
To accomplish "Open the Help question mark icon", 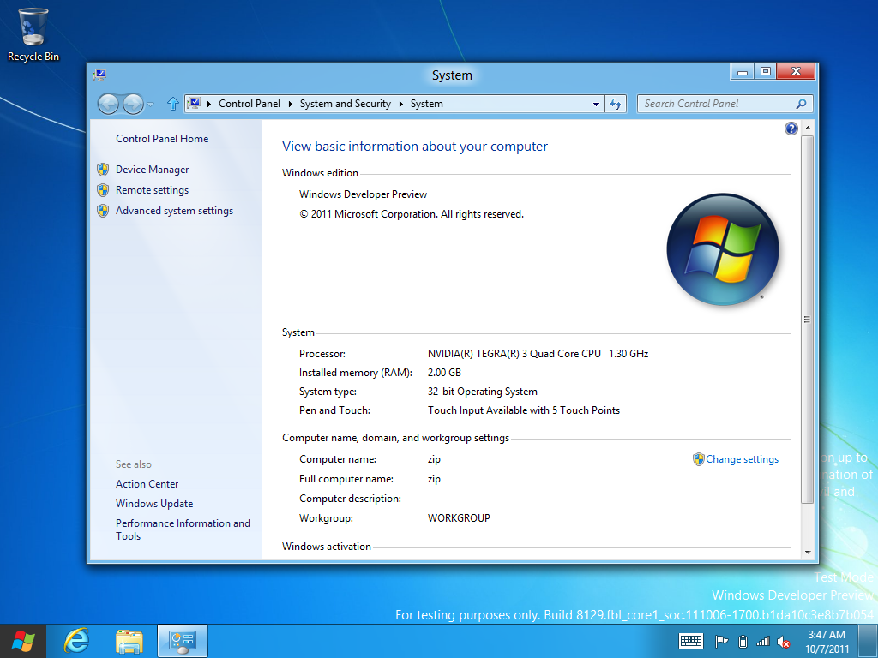I will [x=791, y=129].
